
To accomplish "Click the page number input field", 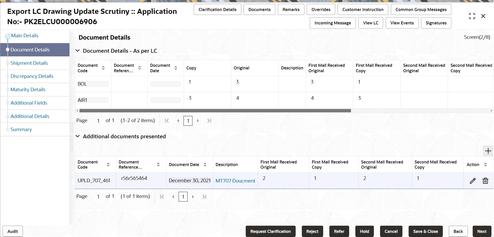I will tap(188, 121).
